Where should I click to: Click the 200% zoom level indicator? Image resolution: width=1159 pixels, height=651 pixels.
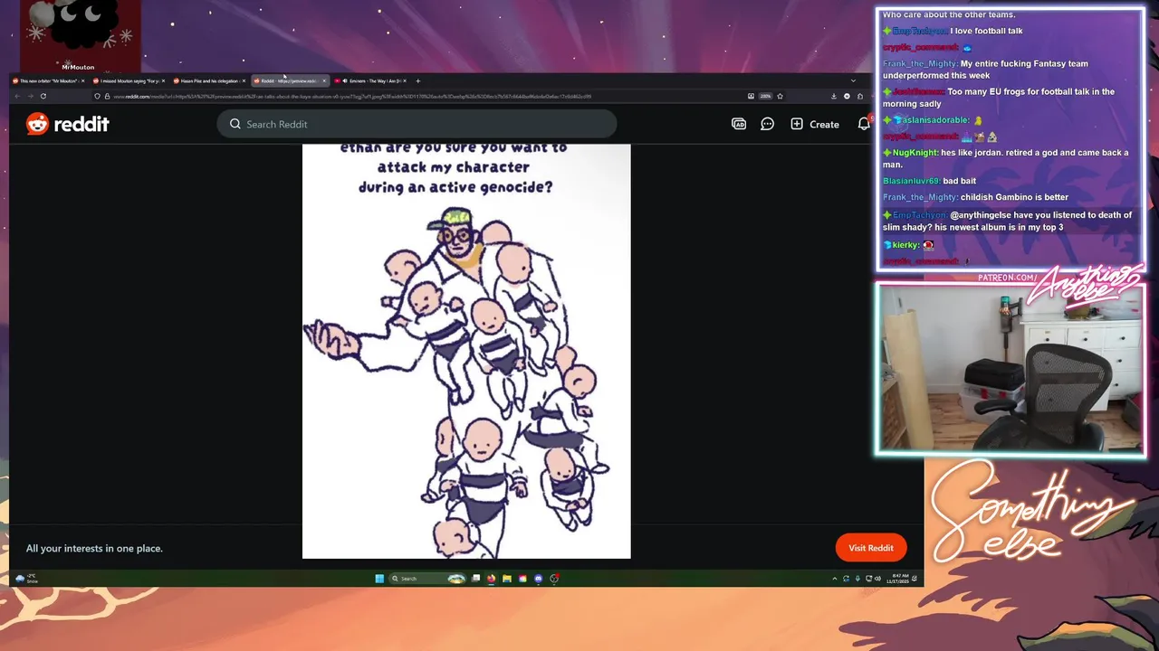(x=765, y=96)
